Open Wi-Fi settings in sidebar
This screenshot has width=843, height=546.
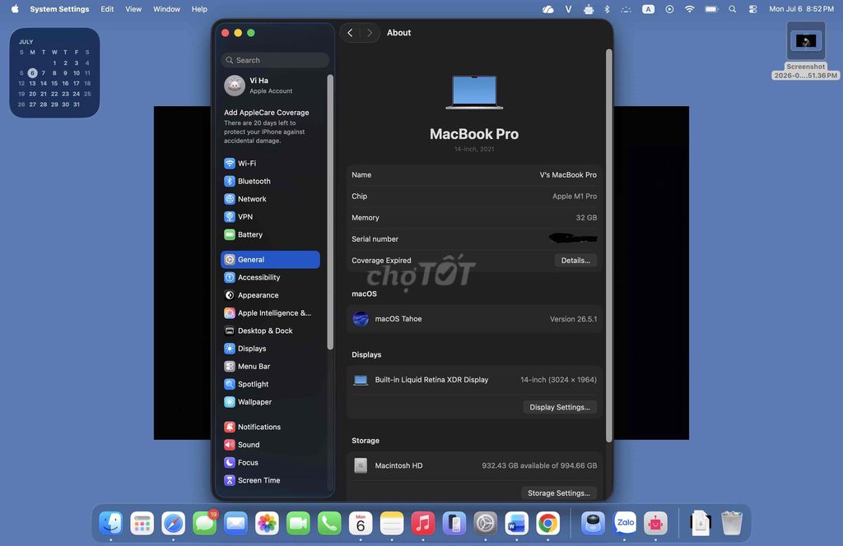tap(270, 163)
